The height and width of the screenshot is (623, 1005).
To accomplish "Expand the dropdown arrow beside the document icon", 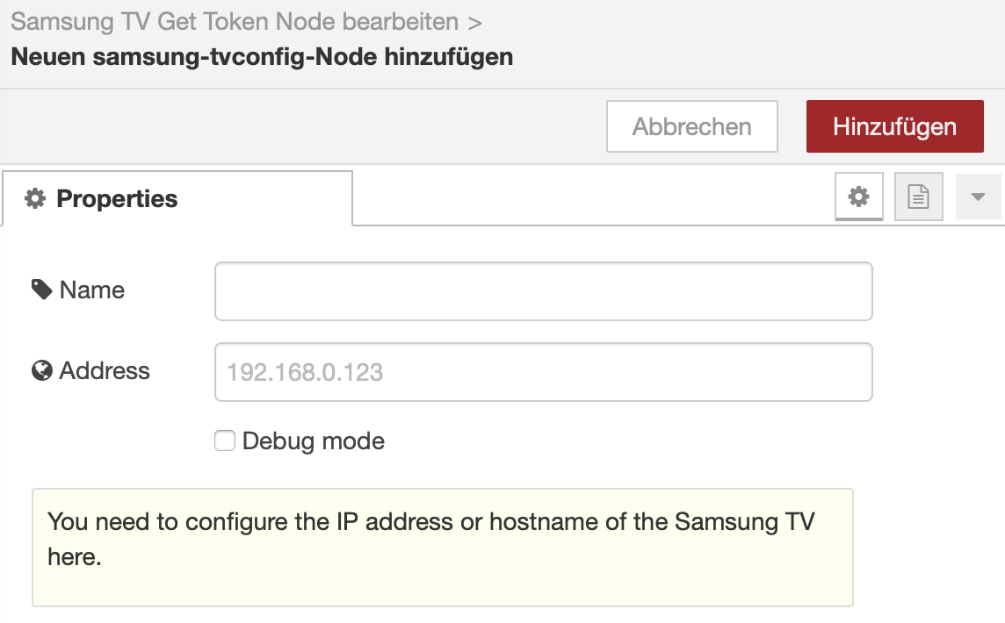I will tap(978, 197).
